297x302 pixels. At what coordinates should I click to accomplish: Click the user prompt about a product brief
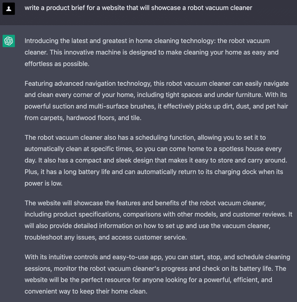[138, 8]
